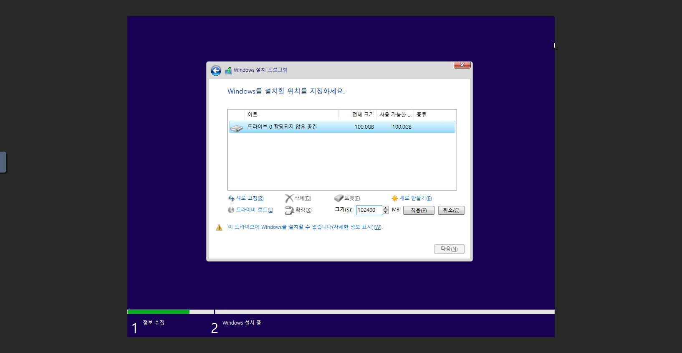Image resolution: width=682 pixels, height=353 pixels.
Task: Click the 새로 만들기(E) new partition link
Action: [416, 198]
